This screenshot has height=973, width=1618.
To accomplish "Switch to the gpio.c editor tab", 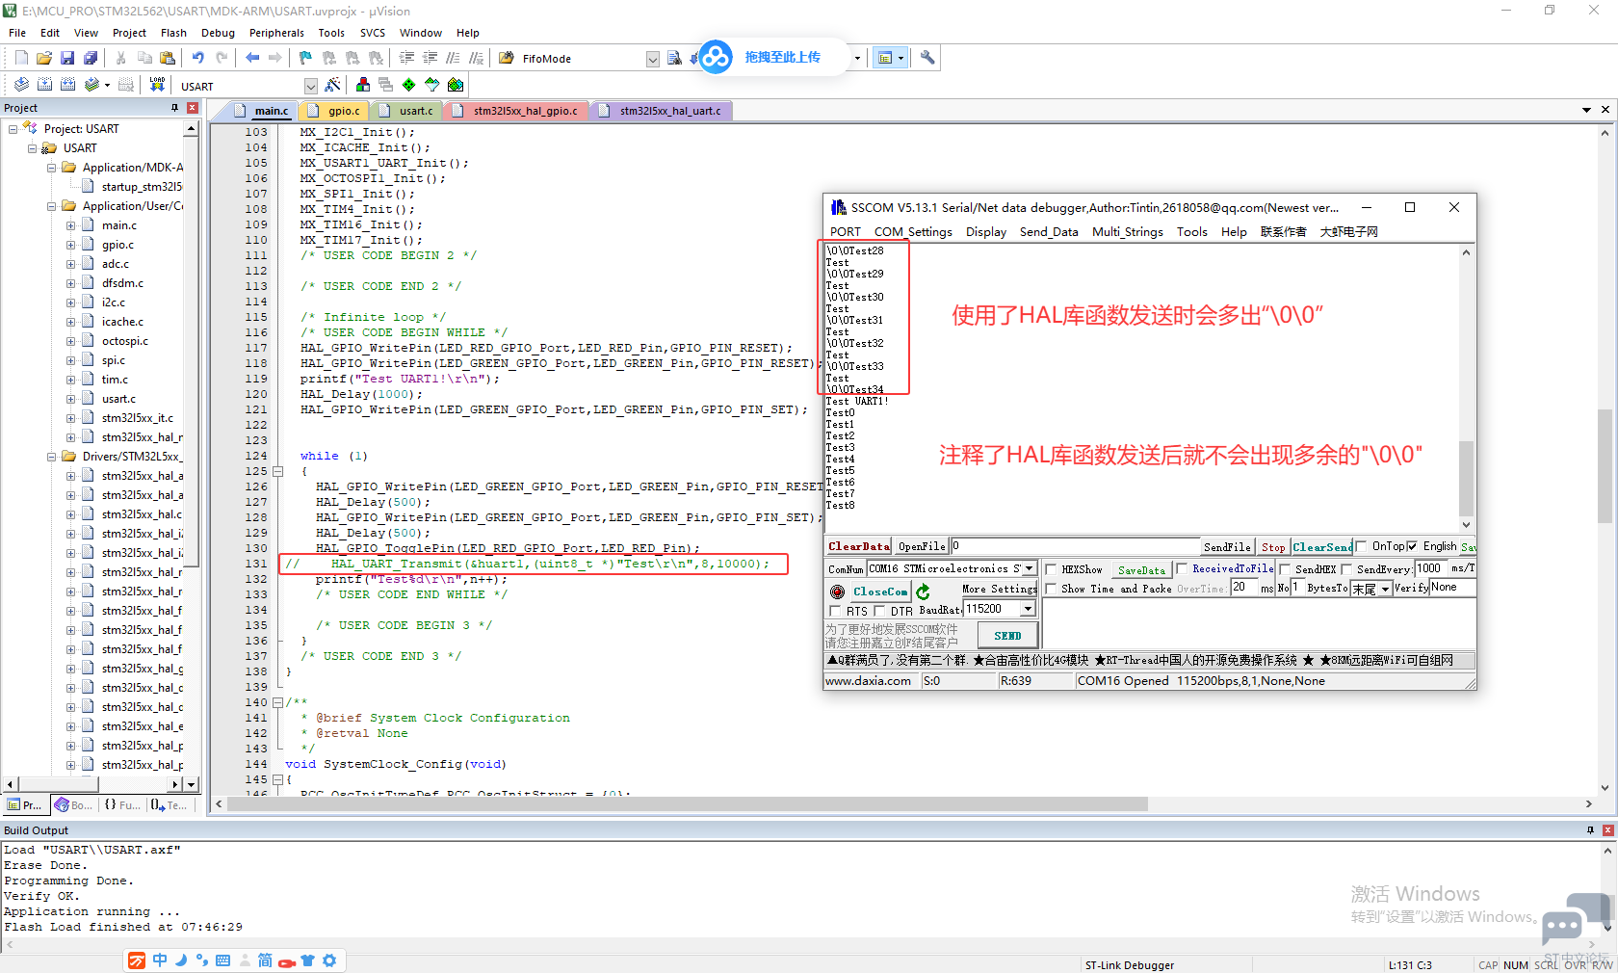I will [x=335, y=111].
